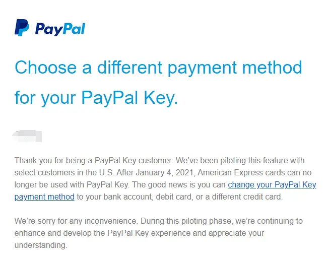
Task: Click 'We're sorry for any inconvenience' sentence
Action: tap(76, 221)
